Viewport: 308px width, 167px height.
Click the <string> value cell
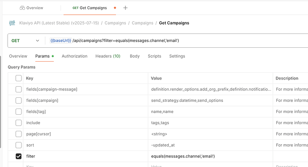[x=210, y=134]
